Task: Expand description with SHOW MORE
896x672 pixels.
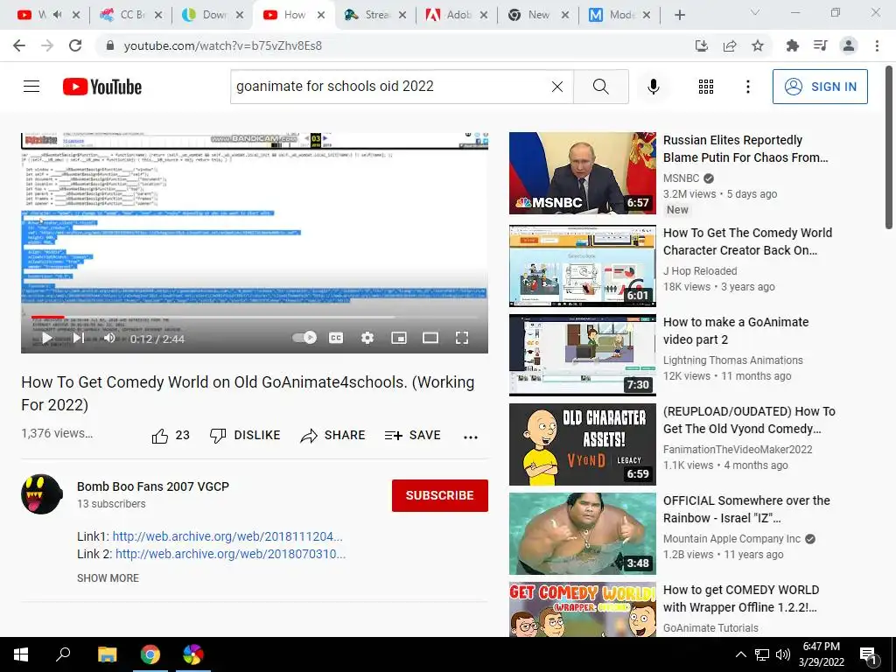Action: tap(108, 577)
